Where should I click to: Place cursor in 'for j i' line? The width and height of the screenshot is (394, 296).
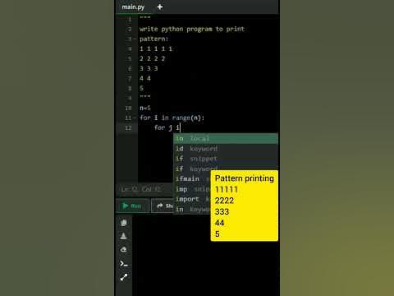(167, 127)
